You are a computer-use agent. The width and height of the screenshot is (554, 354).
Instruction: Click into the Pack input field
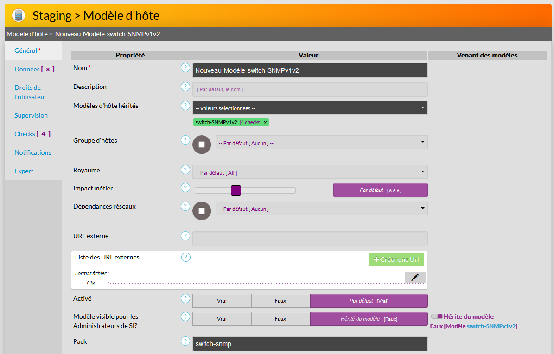pos(310,344)
